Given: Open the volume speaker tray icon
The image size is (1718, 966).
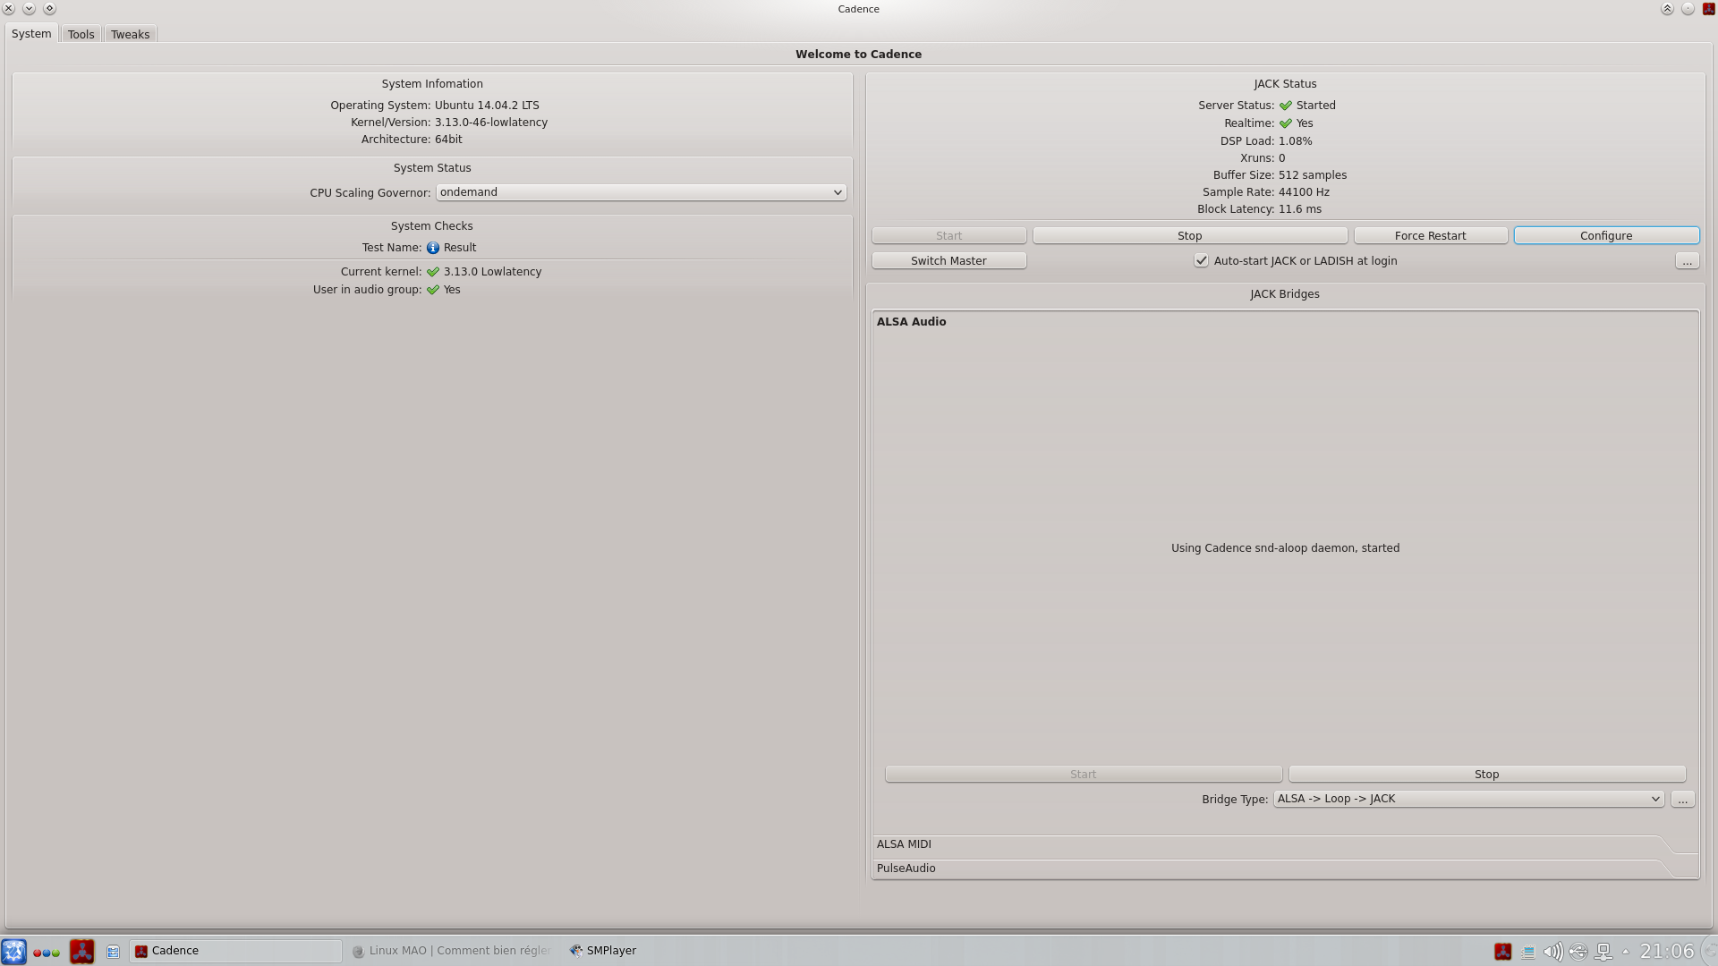Looking at the screenshot, I should [x=1552, y=952].
